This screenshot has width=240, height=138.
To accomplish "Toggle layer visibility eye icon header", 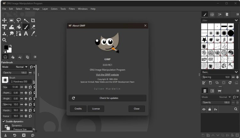I will click(x=204, y=109).
